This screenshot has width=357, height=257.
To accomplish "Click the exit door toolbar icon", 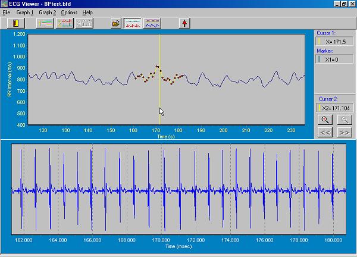I will click(15, 23).
